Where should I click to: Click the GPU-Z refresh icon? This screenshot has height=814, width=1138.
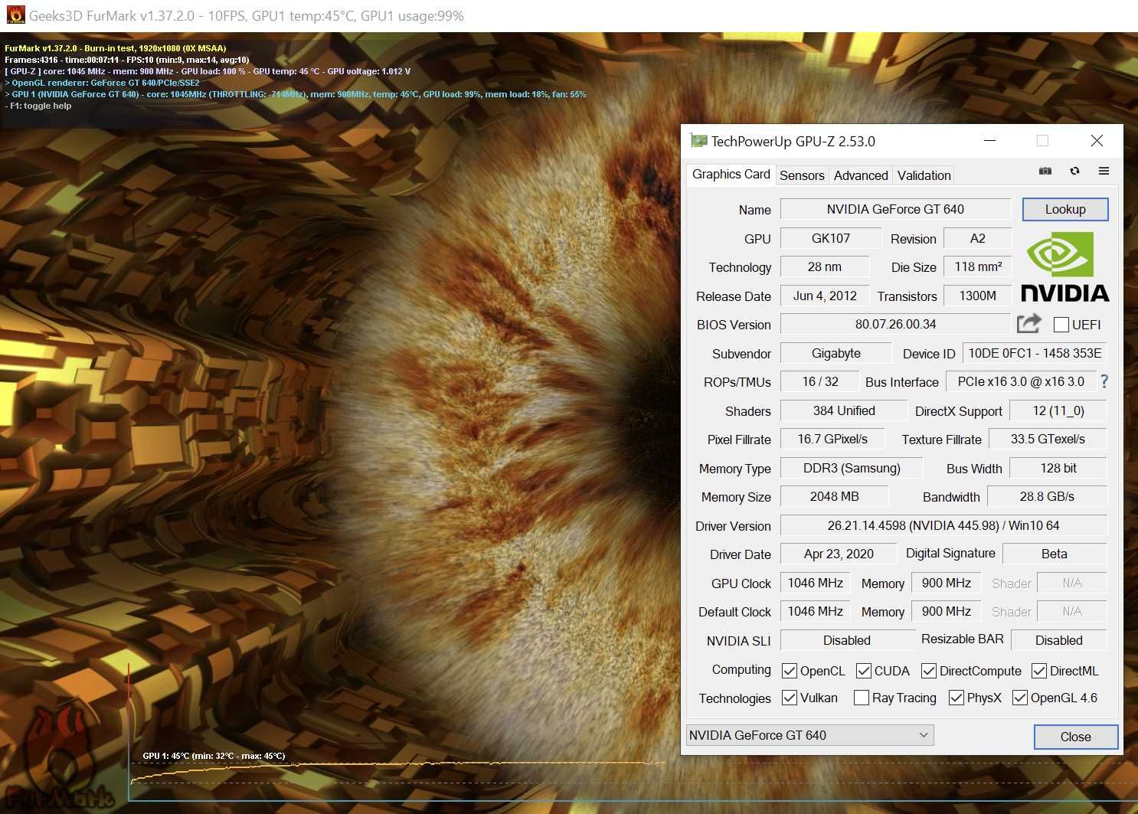coord(1074,171)
